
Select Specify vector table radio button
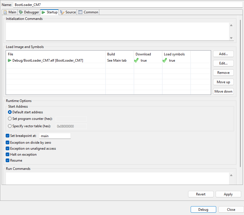coord(10,126)
